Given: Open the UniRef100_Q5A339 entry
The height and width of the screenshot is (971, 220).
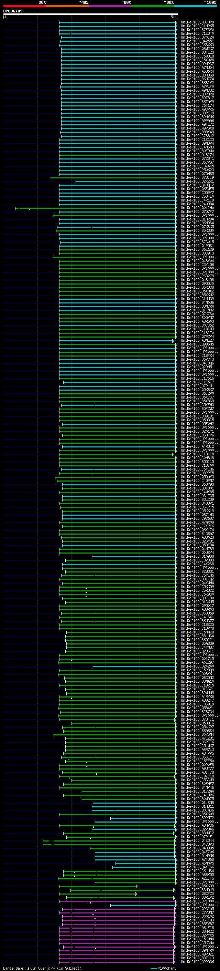Looking at the screenshot, I should tap(197, 644).
